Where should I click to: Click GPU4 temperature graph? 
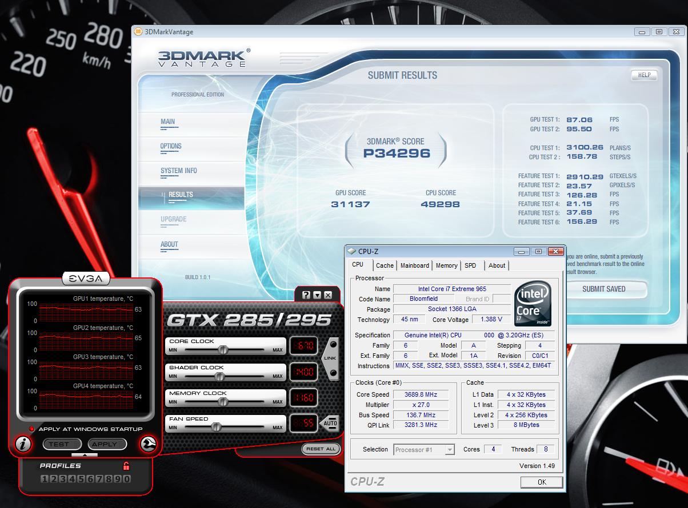coord(86,399)
